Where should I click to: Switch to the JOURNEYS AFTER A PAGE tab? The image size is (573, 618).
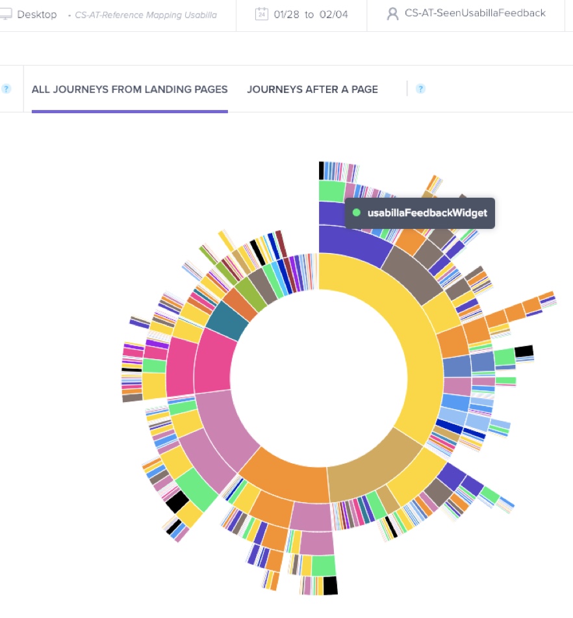coord(312,89)
